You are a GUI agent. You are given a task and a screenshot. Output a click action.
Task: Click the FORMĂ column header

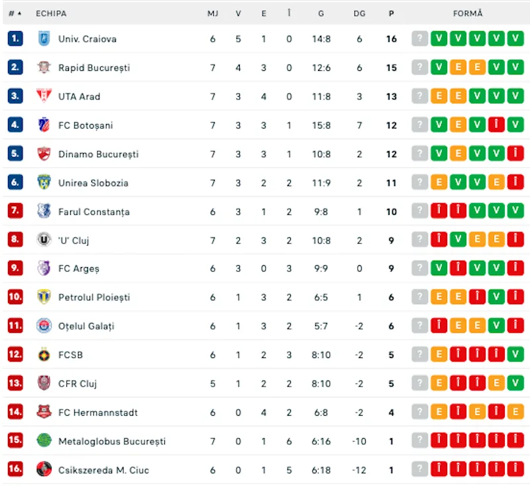pyautogui.click(x=468, y=13)
